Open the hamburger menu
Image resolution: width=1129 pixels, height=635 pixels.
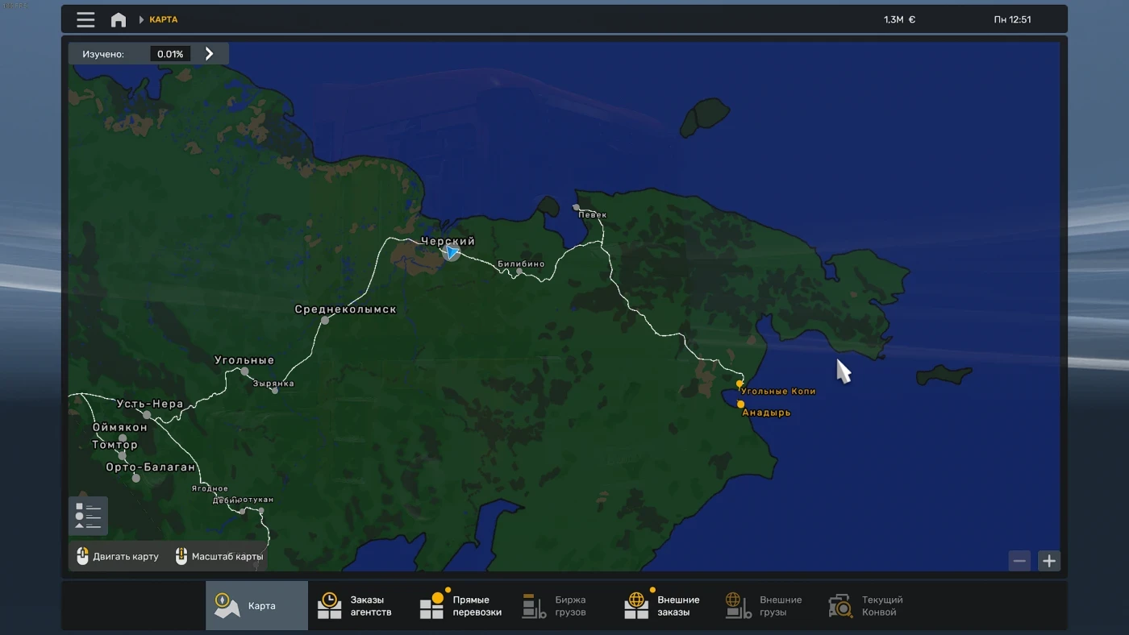point(85,19)
